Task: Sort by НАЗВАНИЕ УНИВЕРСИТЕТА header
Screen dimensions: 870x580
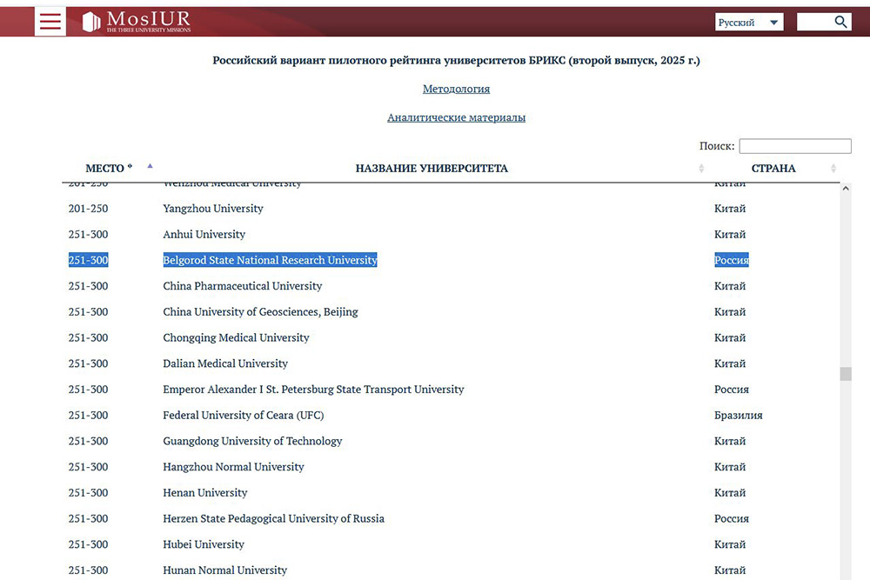Action: pos(431,169)
